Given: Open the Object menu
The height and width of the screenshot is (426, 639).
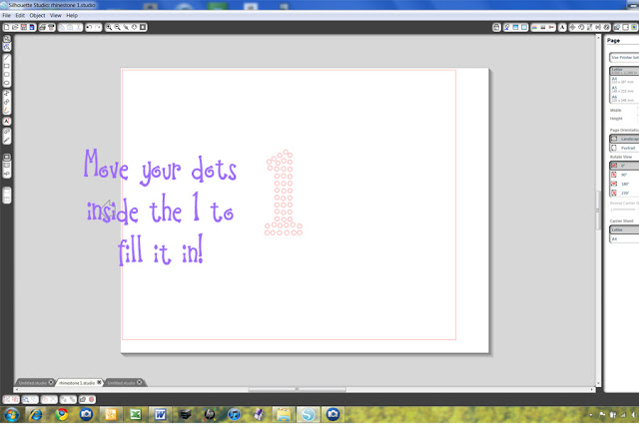Looking at the screenshot, I should point(37,16).
